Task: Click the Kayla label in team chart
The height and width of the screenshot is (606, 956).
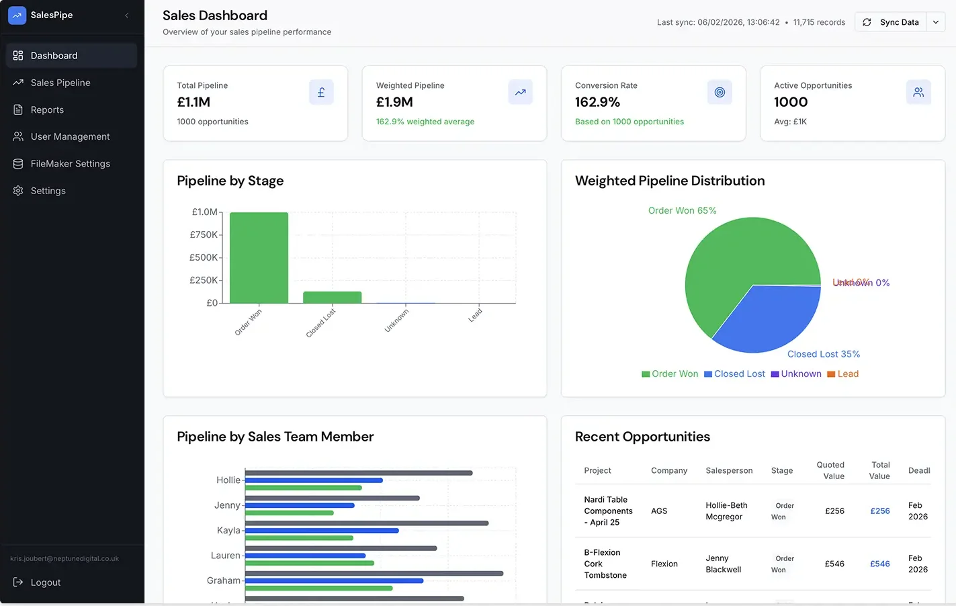Action: 228,531
